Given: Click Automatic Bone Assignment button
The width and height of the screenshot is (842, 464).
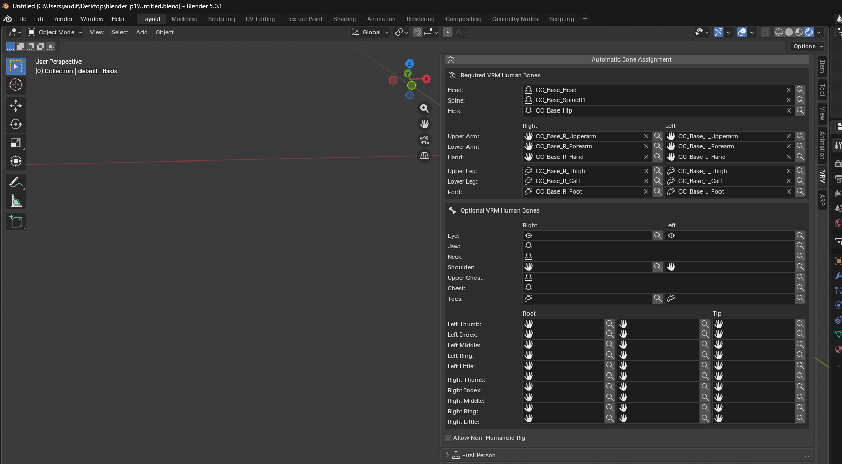Looking at the screenshot, I should pos(627,59).
